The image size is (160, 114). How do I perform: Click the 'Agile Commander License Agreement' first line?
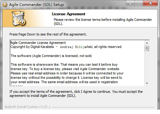pyautogui.click(x=38, y=43)
